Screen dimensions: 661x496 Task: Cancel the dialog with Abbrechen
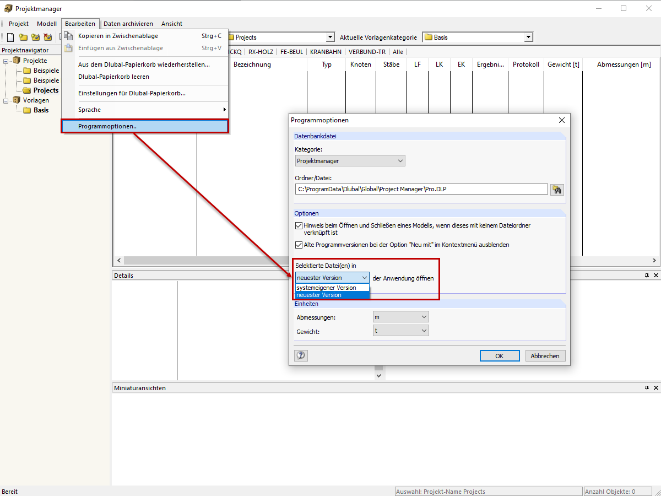pyautogui.click(x=545, y=355)
